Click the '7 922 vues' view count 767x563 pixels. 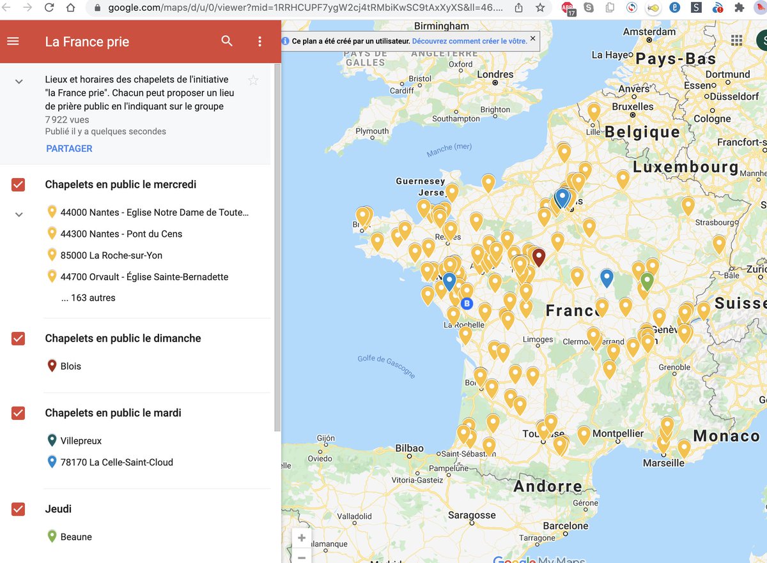pos(67,119)
